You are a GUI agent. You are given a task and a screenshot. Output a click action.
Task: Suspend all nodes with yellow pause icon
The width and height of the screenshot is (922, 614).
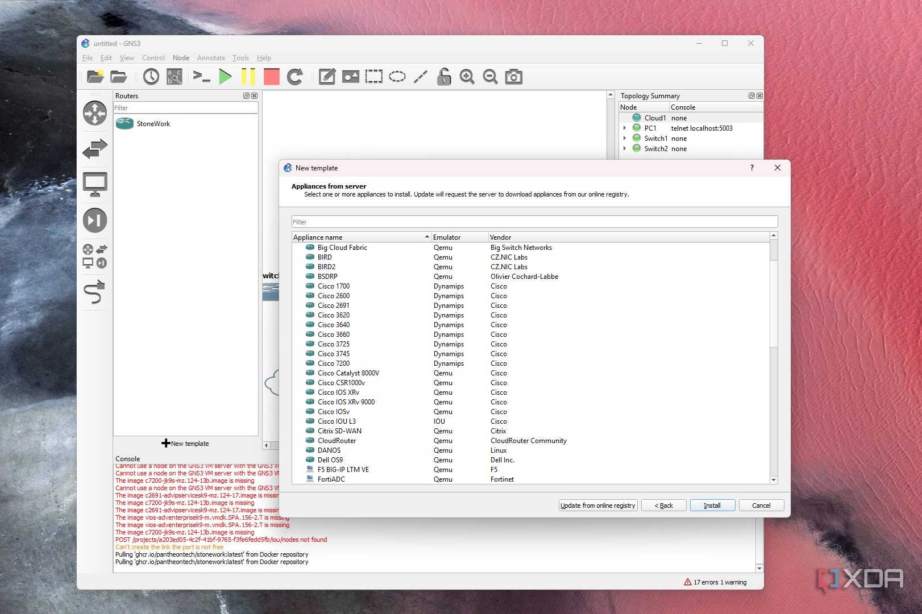tap(248, 77)
